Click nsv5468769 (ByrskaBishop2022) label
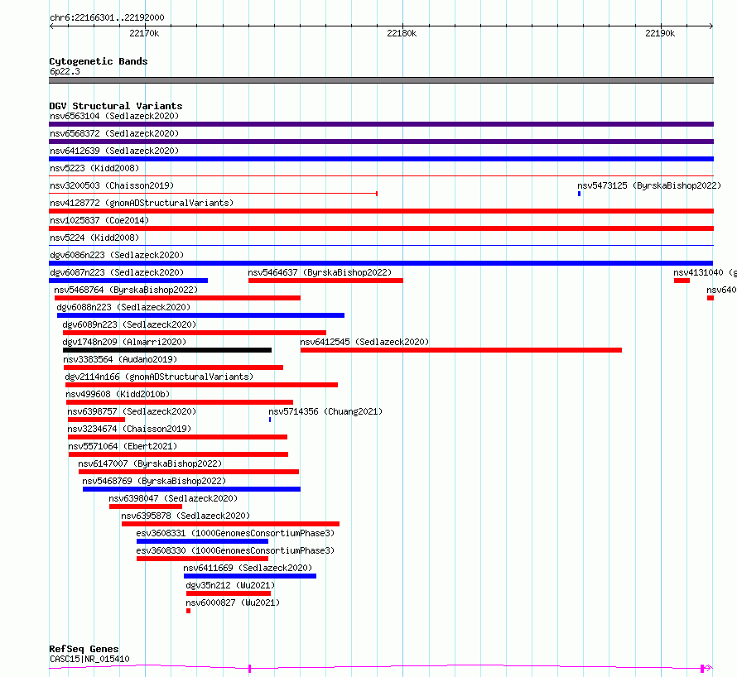Screen dimensions: 737x677 pyautogui.click(x=154, y=481)
